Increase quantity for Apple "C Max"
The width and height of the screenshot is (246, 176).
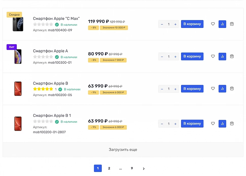pyautogui.click(x=175, y=24)
